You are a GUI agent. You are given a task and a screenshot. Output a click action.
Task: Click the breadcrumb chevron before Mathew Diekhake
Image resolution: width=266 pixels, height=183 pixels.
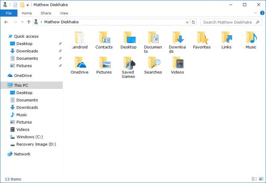tap(41, 22)
